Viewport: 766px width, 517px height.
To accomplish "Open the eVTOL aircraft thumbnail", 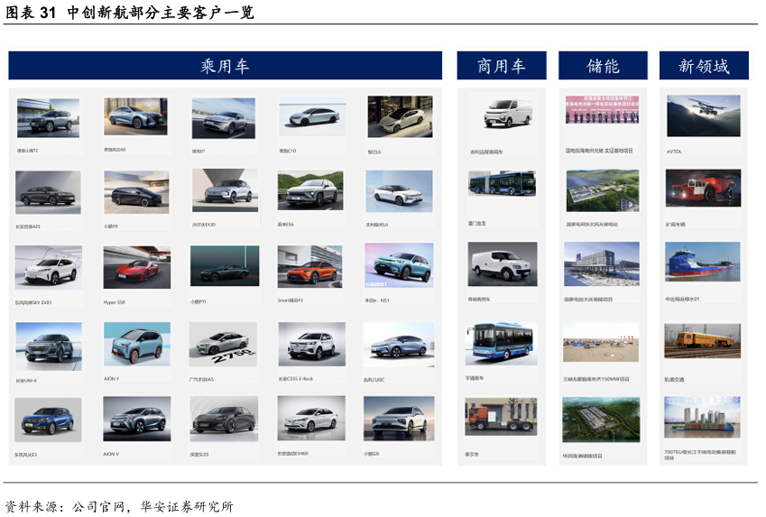I will coord(704,115).
